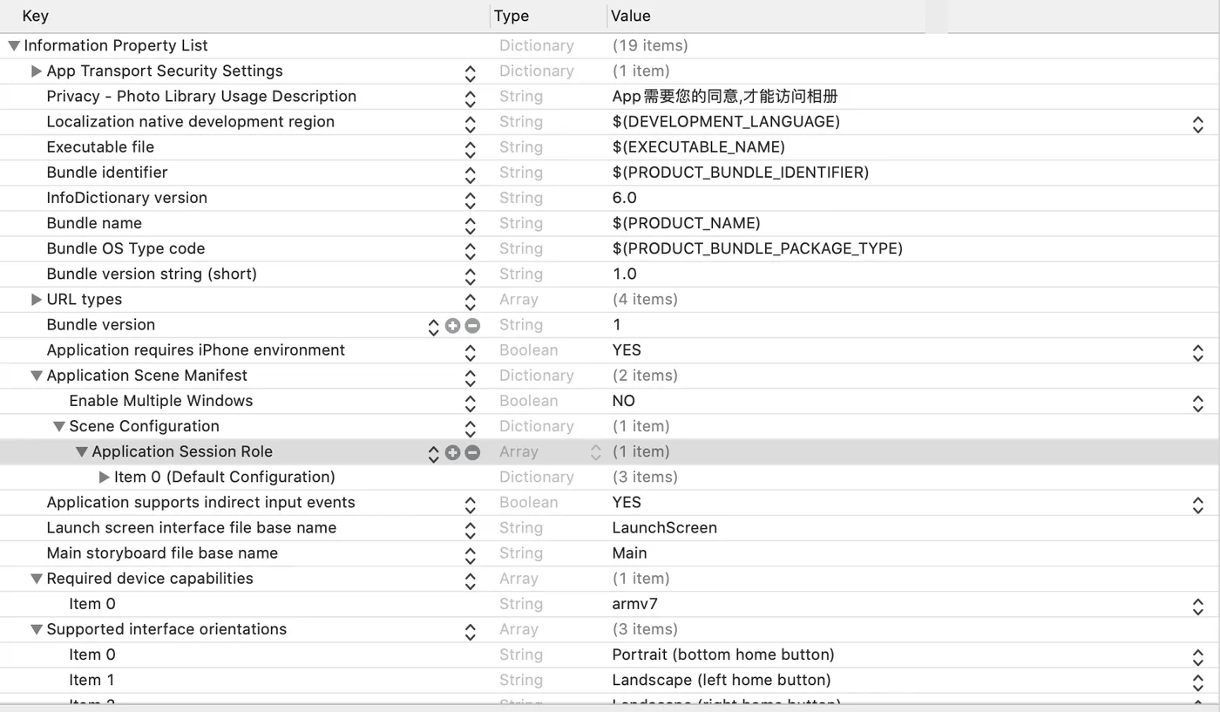This screenshot has height=712, width=1220.
Task: Add item under Application Session Role row
Action: (452, 452)
